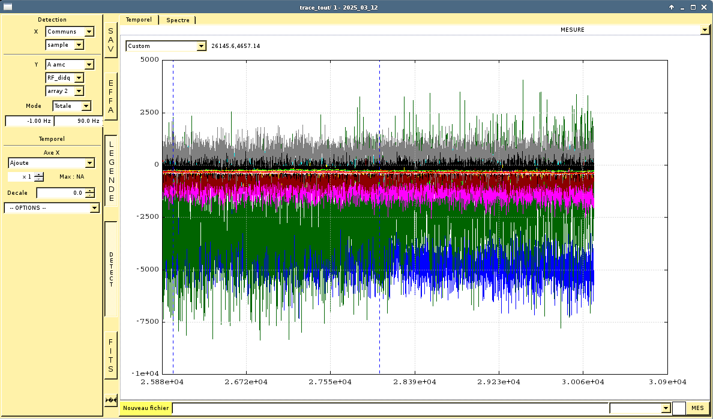The height and width of the screenshot is (419, 713).
Task: Click the Decale value stepper arrows
Action: (90, 193)
